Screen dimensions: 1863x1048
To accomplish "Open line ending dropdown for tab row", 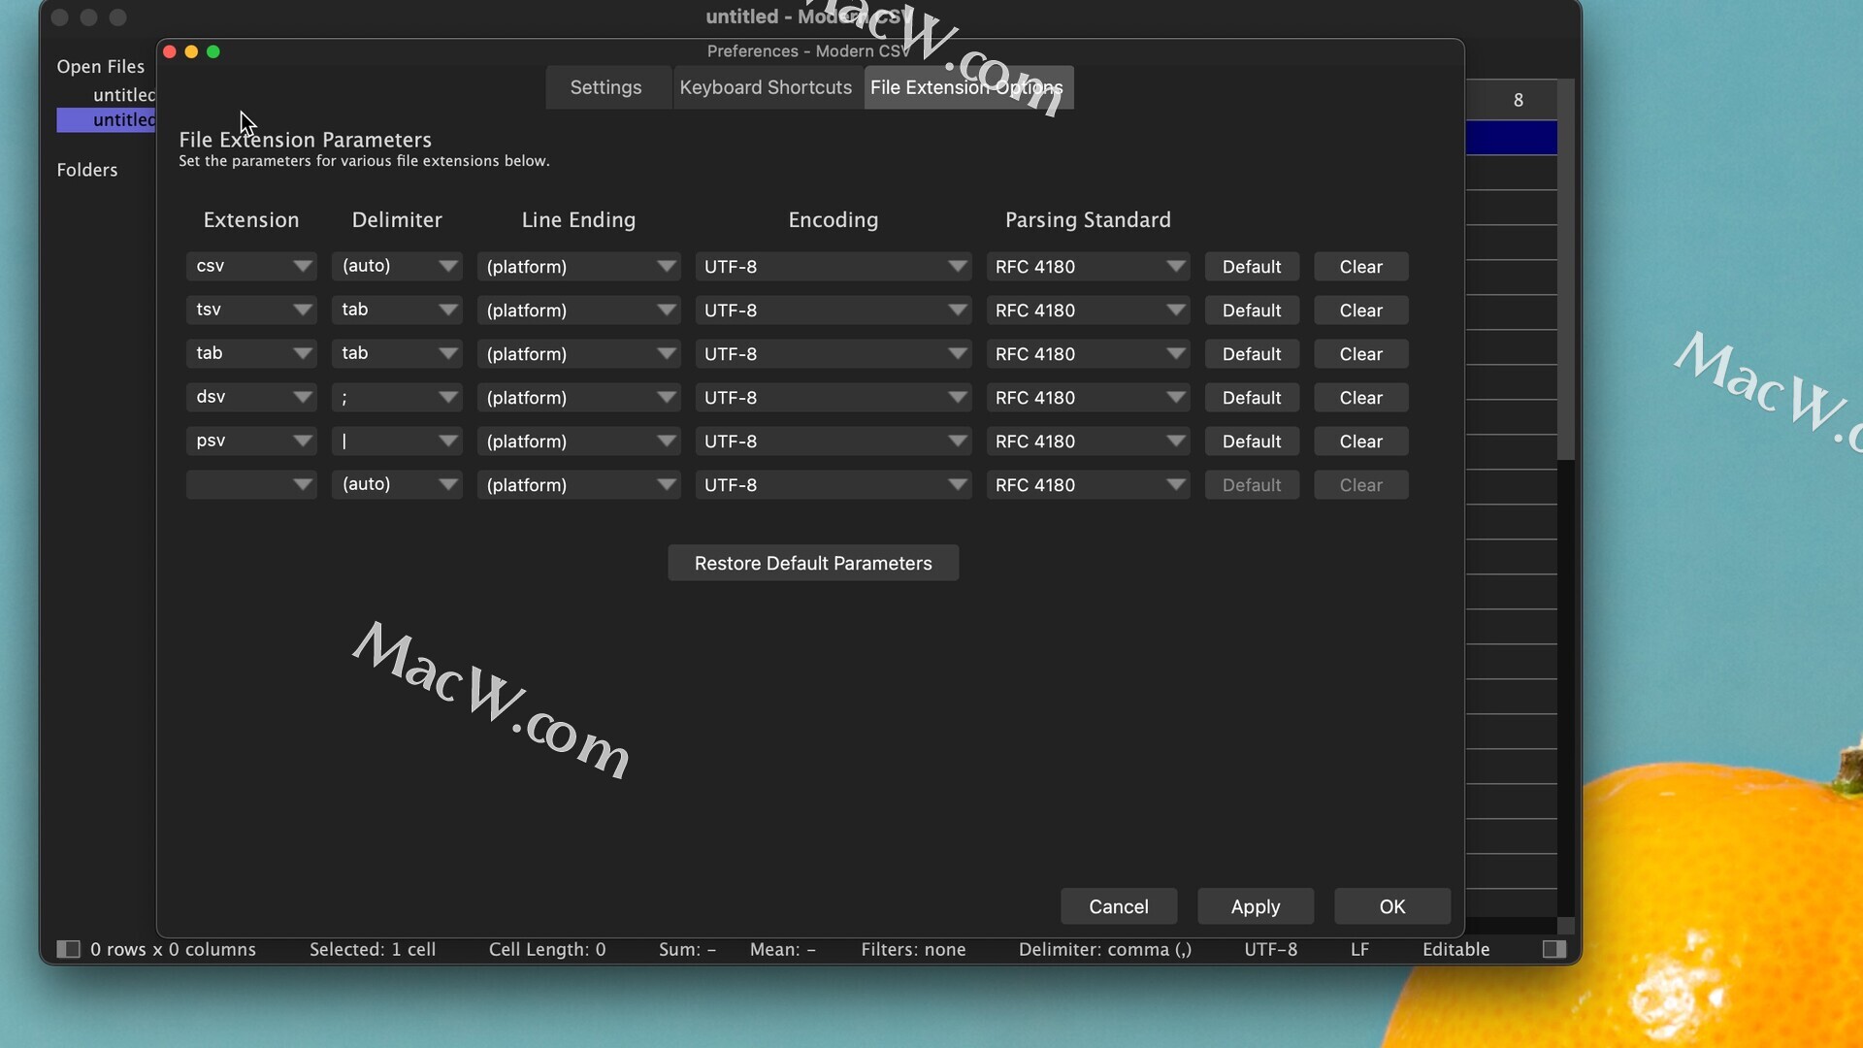I will point(579,353).
